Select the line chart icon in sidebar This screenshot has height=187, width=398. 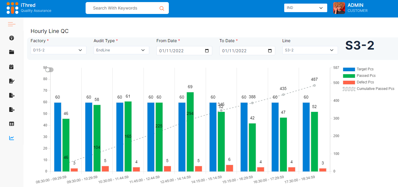tap(12, 138)
